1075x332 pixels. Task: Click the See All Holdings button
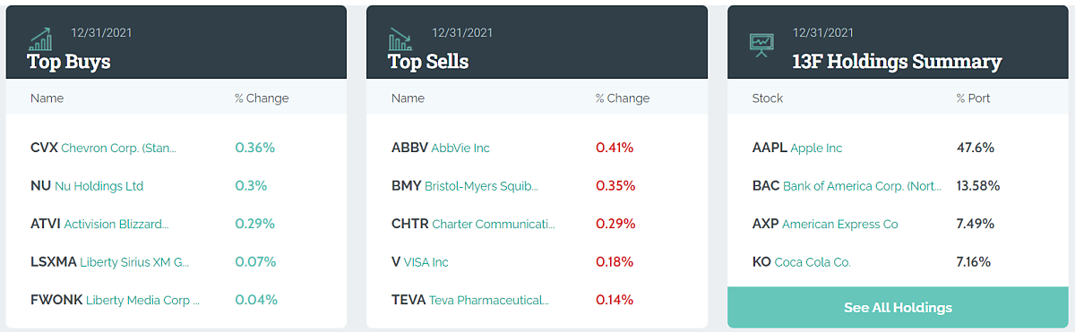click(x=898, y=307)
